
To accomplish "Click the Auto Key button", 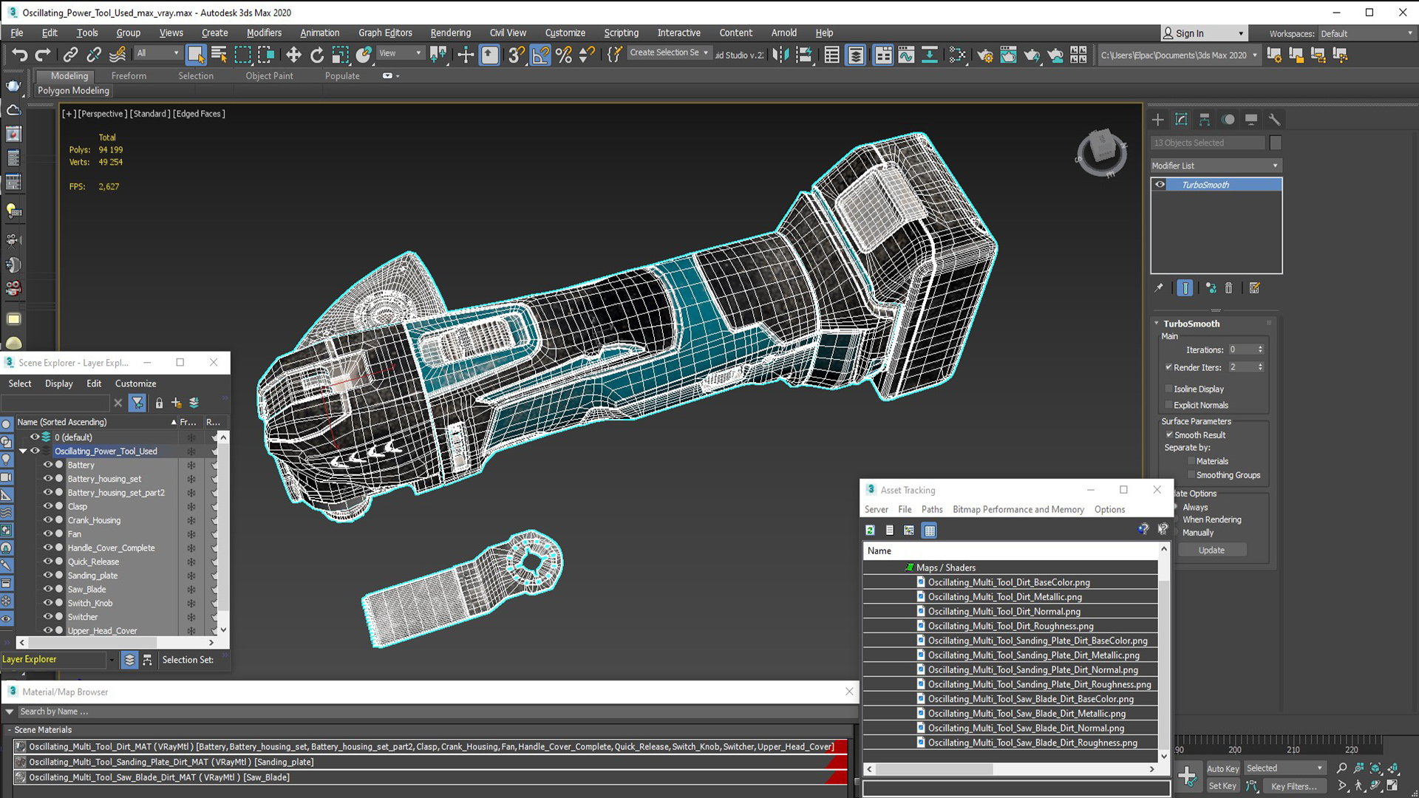I will tap(1222, 768).
